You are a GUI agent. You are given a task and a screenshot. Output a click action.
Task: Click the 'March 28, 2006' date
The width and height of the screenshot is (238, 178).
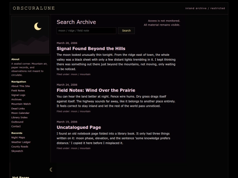coord(67,43)
